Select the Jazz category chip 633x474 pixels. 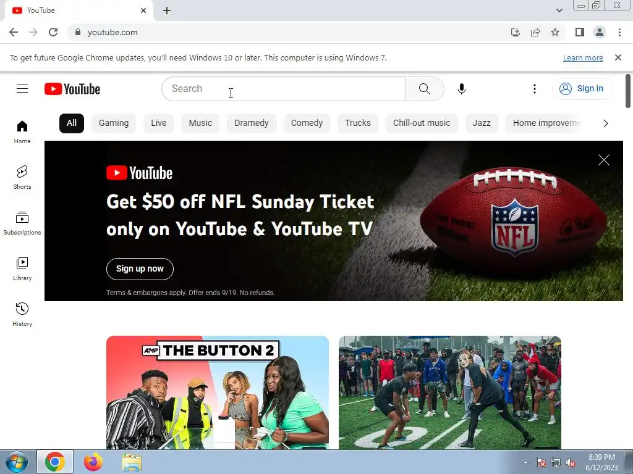[x=482, y=123]
